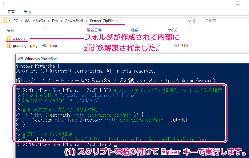This screenshot has height=158, width=249.
Task: Click the PowerShell icon in the title bar
Action: pyautogui.click(x=20, y=59)
